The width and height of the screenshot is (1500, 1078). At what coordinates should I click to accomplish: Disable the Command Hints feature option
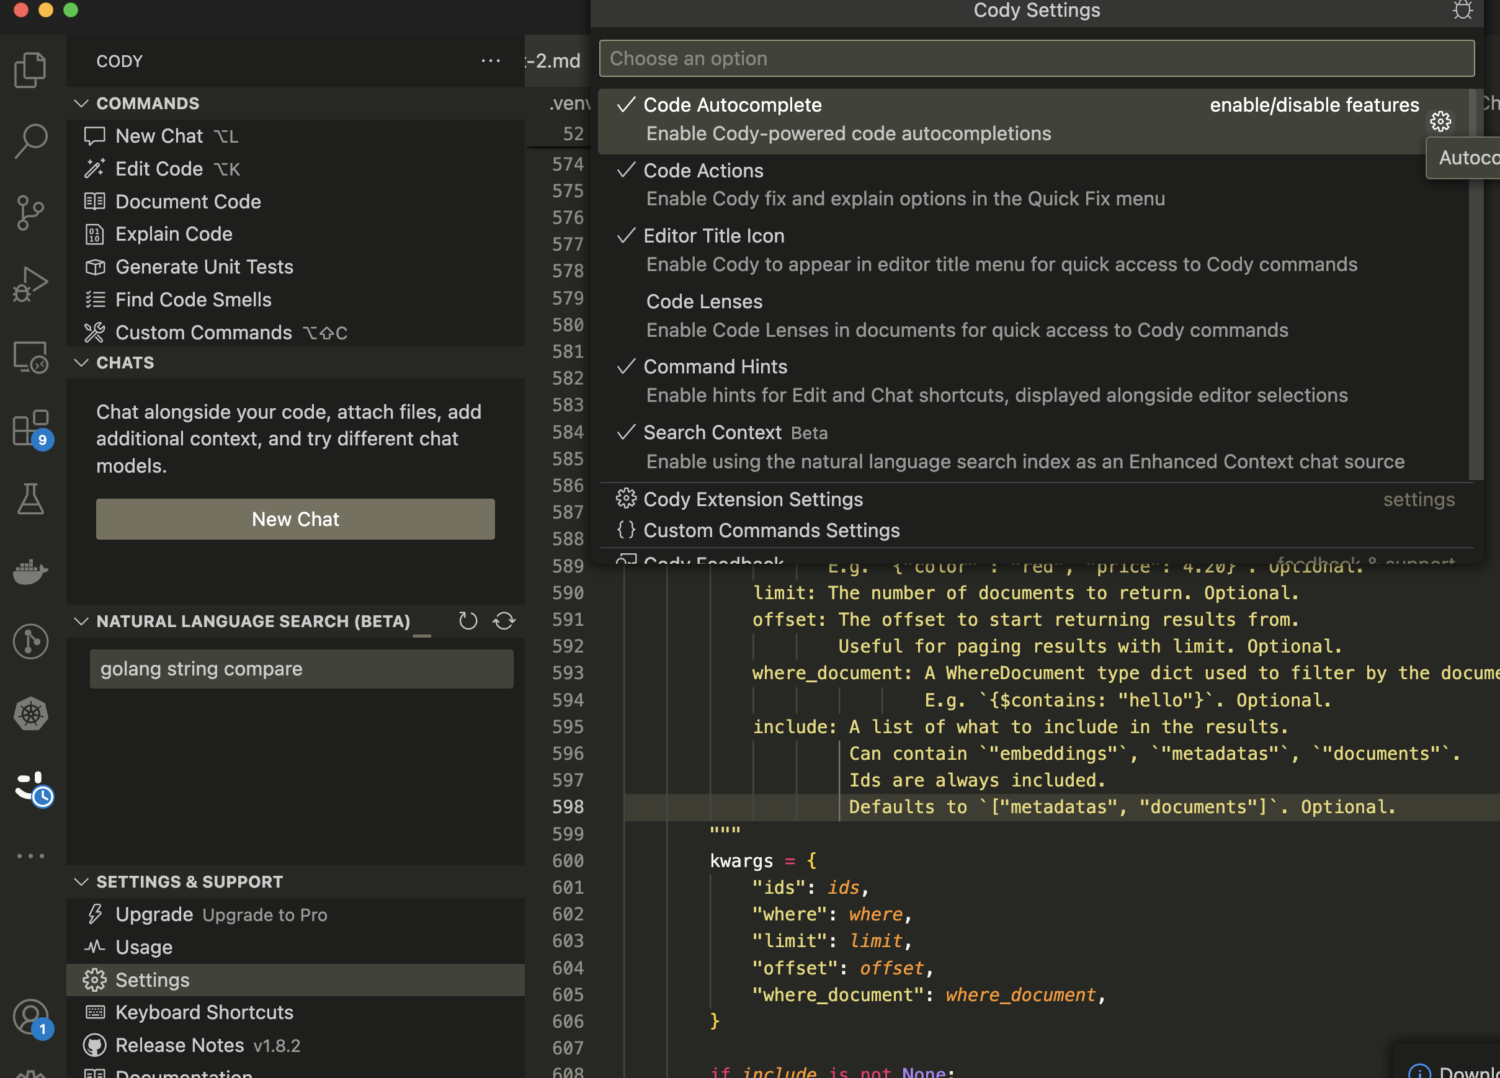click(x=714, y=367)
